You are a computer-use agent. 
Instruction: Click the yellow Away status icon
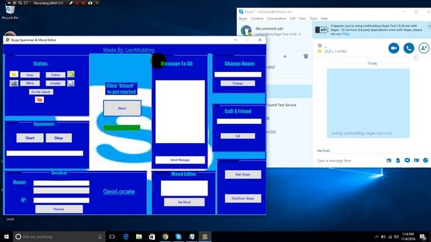[13, 74]
